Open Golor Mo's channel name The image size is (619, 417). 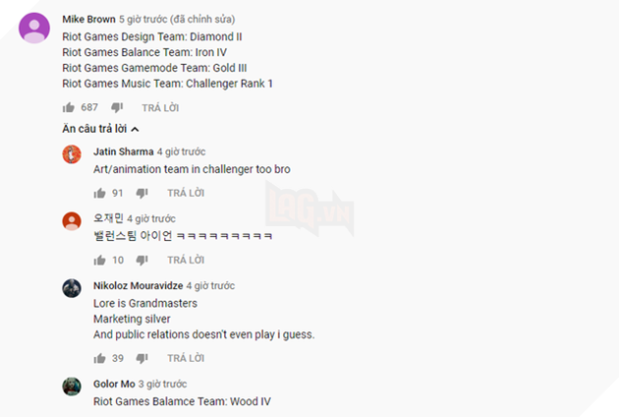[114, 384]
